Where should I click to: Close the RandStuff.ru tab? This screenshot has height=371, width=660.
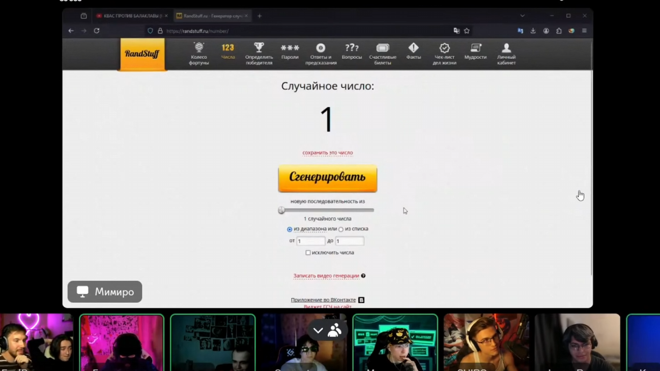(246, 16)
